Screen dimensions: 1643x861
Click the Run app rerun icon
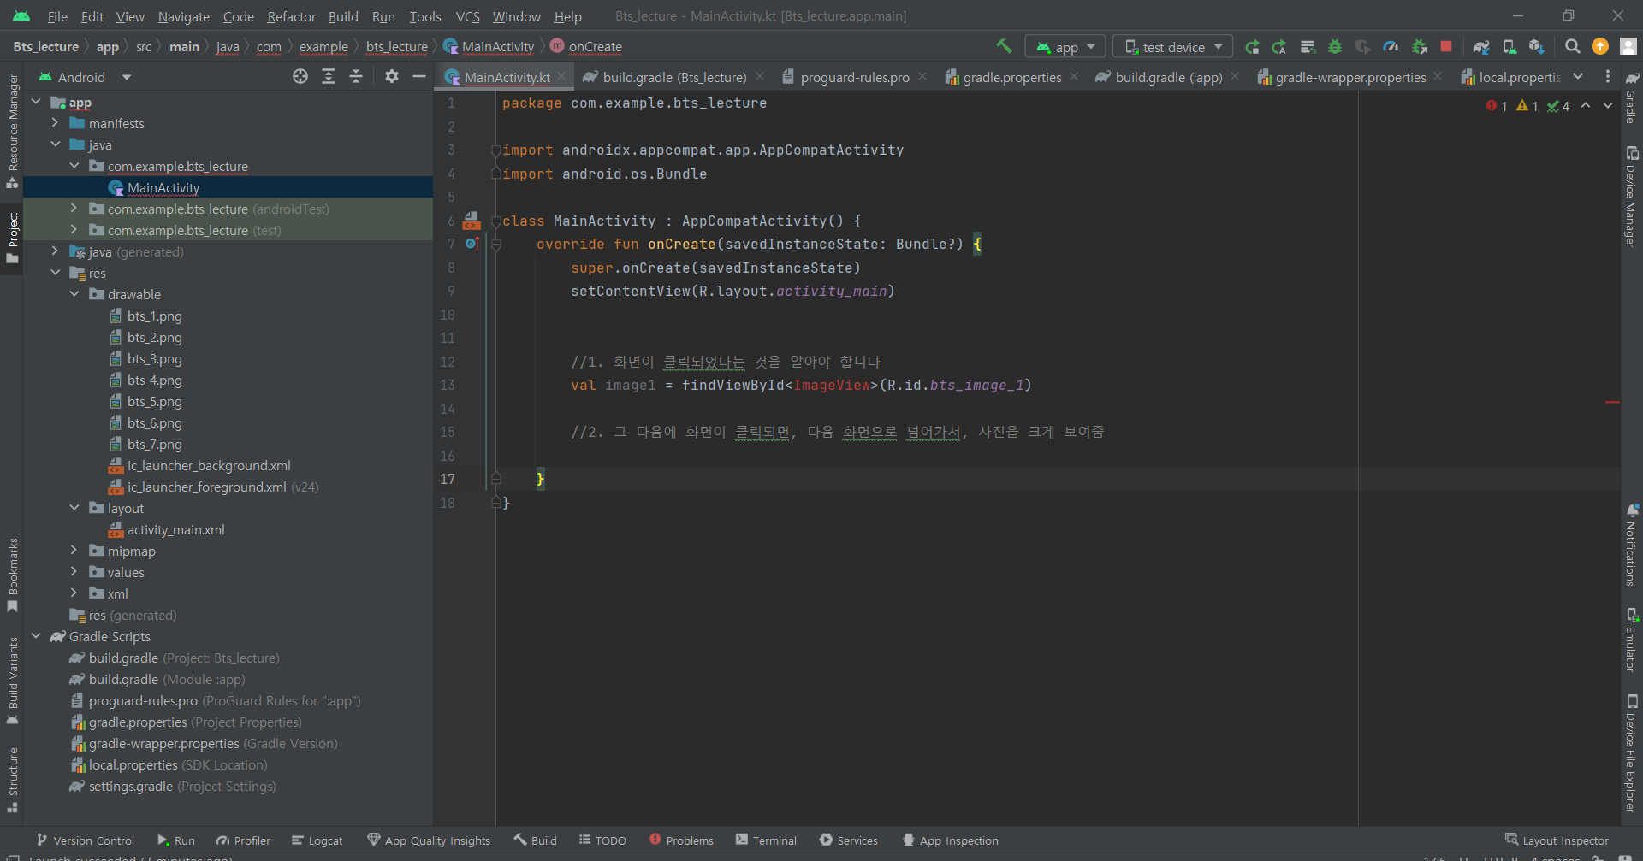click(1252, 47)
